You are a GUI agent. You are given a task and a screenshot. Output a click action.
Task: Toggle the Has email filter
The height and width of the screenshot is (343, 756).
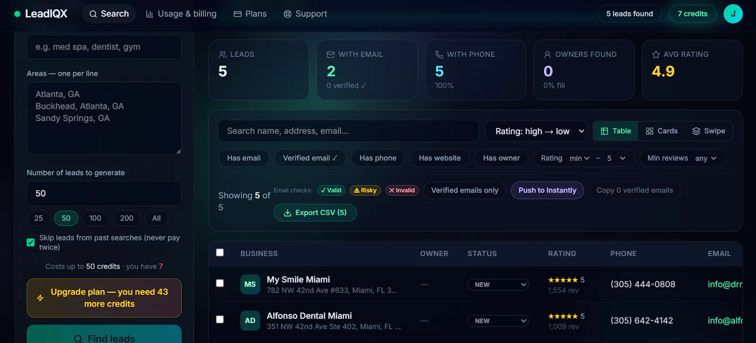click(244, 158)
